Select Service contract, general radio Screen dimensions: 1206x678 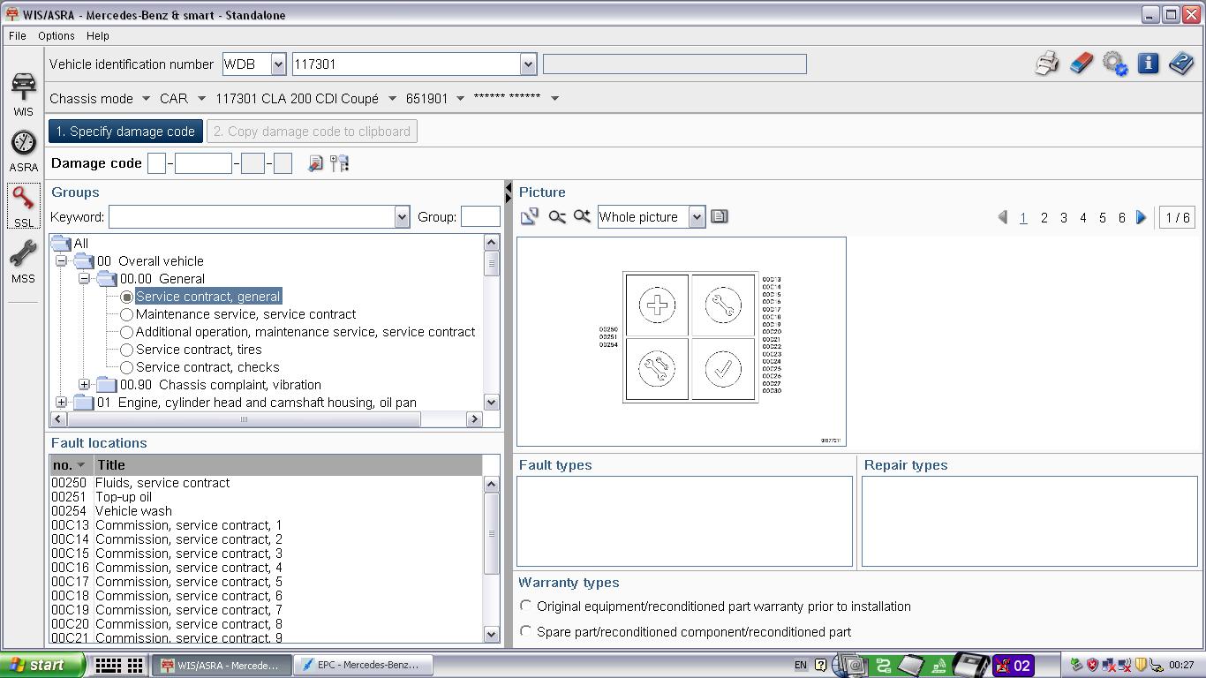tap(127, 297)
